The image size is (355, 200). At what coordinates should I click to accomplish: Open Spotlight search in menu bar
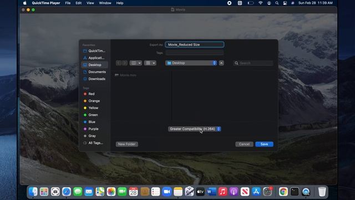pyautogui.click(x=277, y=3)
